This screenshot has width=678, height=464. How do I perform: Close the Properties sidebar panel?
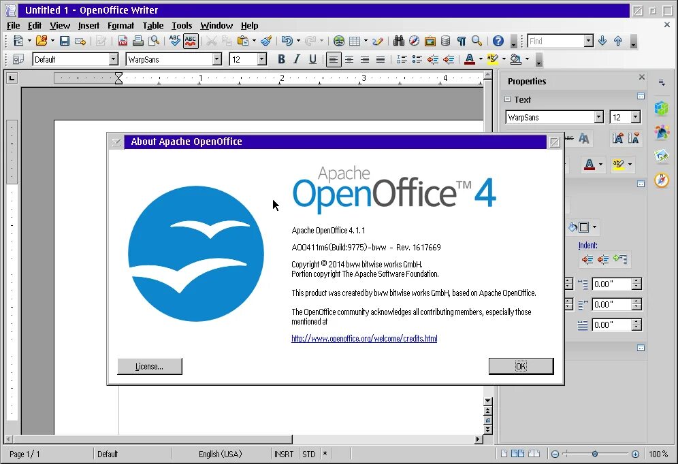(x=642, y=77)
